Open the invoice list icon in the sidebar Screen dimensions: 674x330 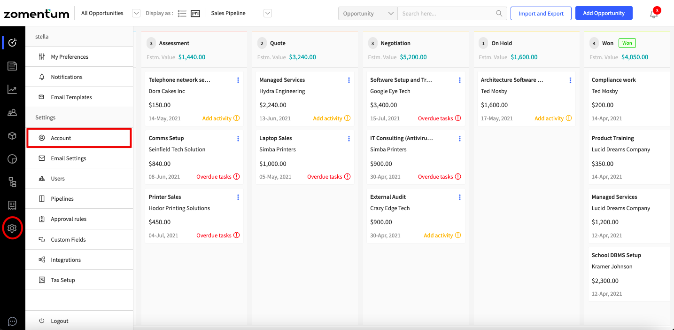pos(13,205)
